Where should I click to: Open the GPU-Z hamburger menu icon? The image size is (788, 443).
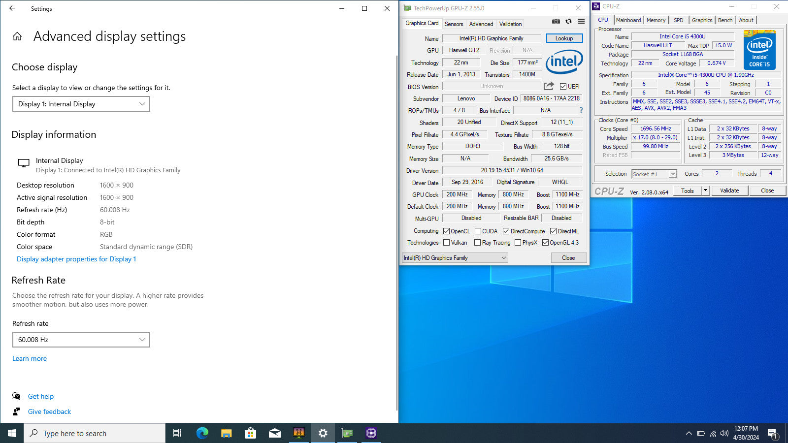581,21
